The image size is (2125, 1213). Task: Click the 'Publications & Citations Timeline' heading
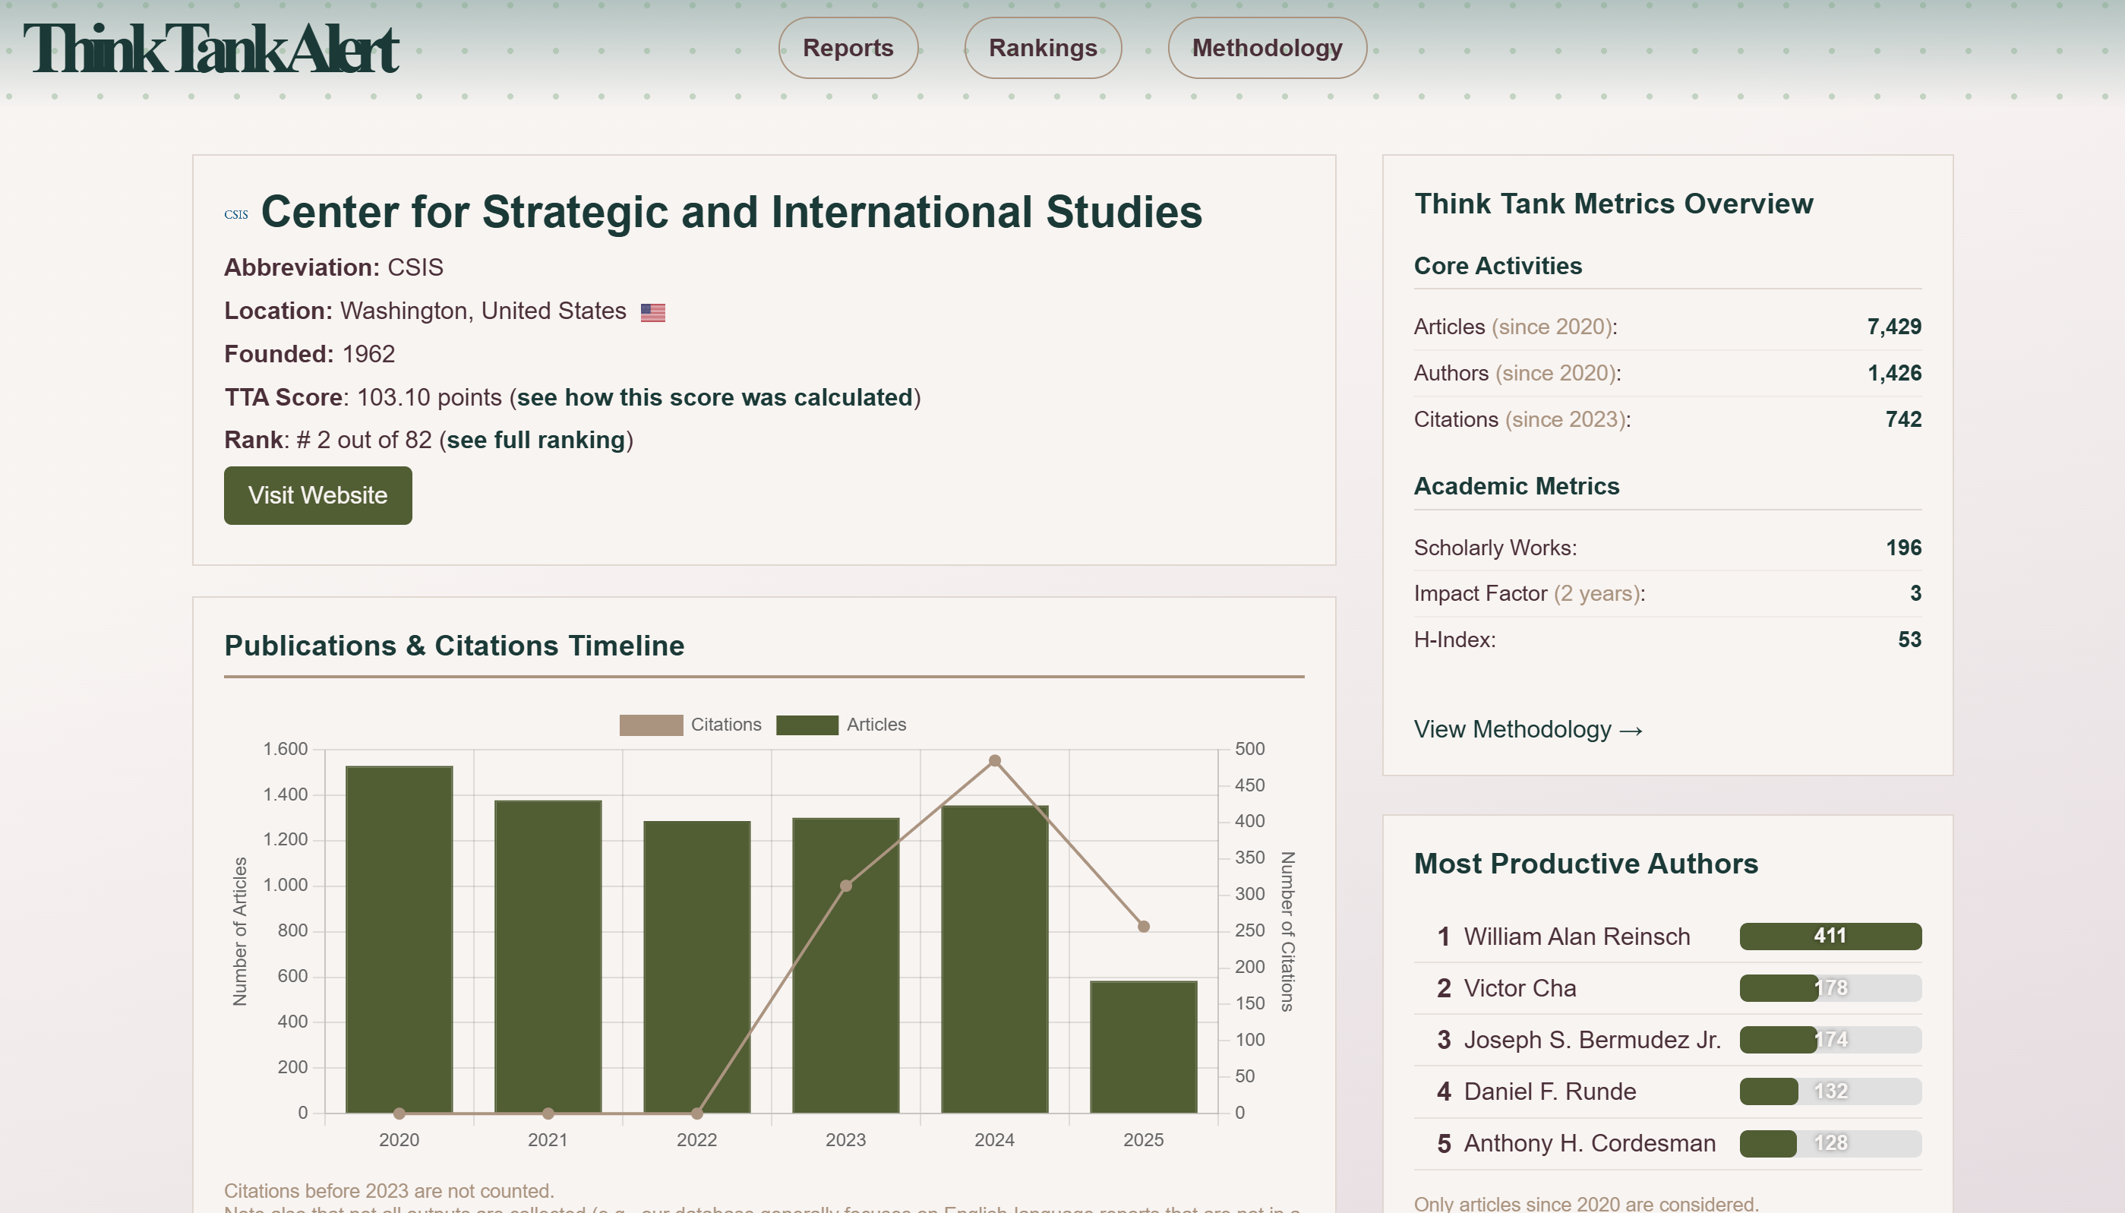coord(454,646)
